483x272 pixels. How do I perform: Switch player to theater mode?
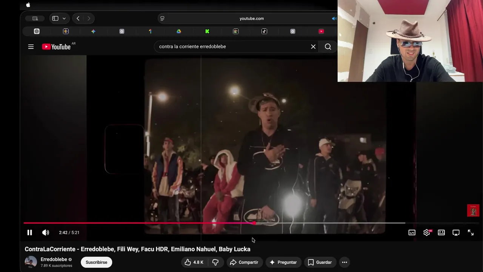tap(441, 232)
